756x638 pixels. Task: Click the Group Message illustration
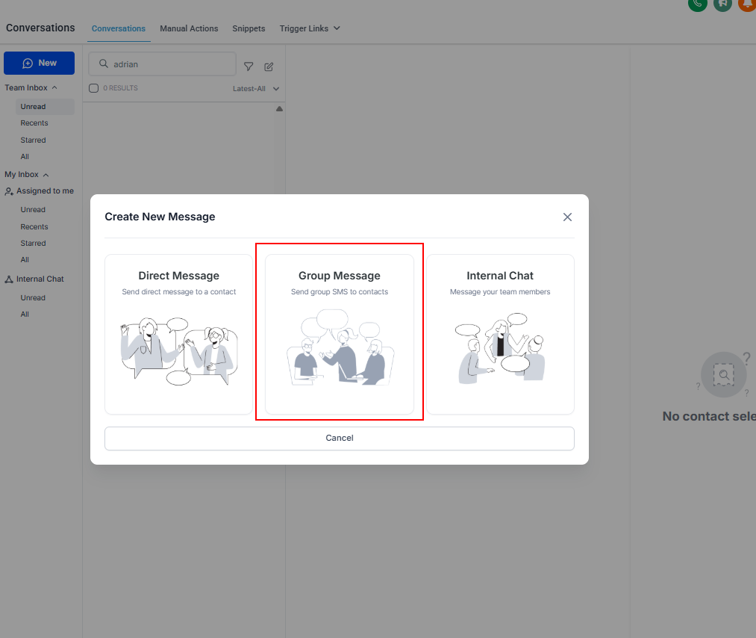(340, 347)
